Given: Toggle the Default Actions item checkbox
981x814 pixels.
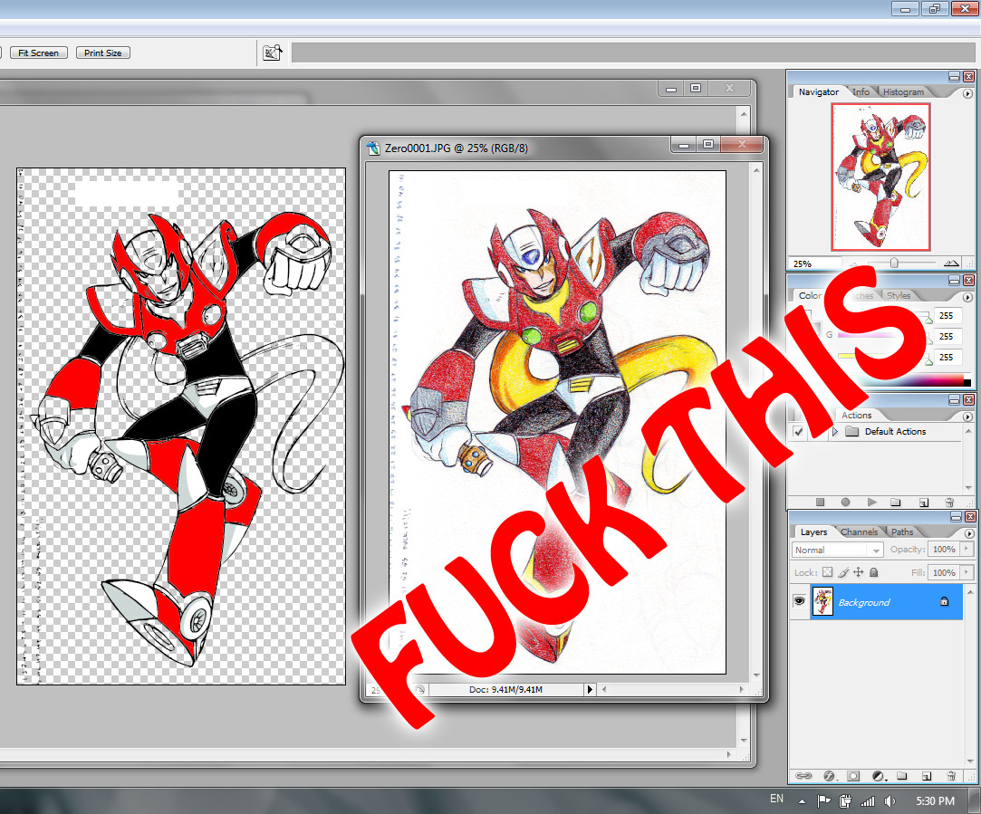Looking at the screenshot, I should pos(798,431).
